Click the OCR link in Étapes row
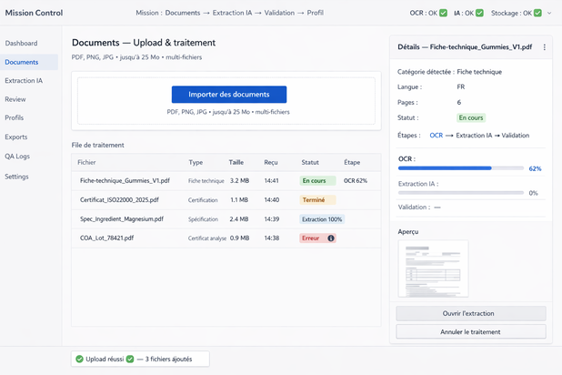 [x=436, y=136]
